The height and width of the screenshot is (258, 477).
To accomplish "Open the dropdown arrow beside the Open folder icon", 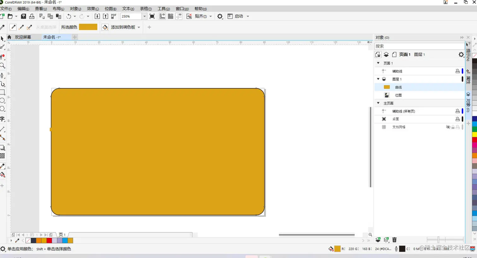I will [16, 16].
